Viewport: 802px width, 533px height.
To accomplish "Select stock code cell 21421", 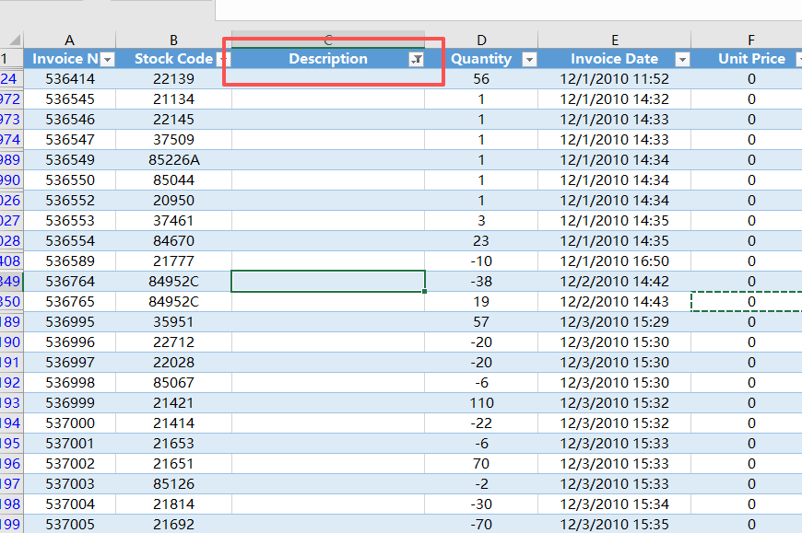I will point(173,403).
